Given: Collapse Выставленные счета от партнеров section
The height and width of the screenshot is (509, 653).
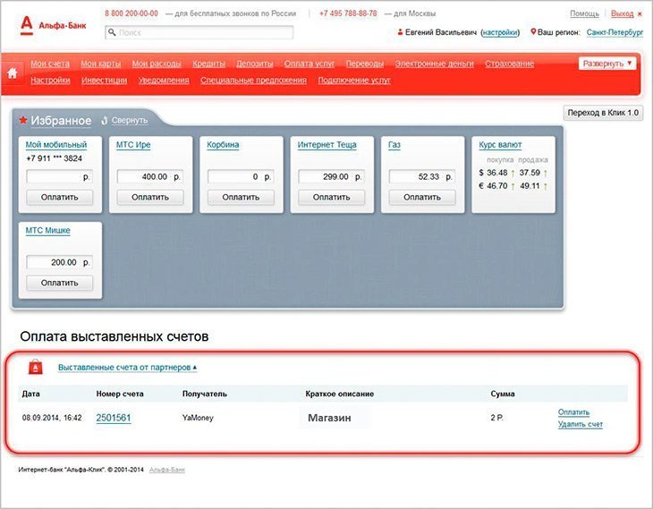Looking at the screenshot, I should pos(127,368).
